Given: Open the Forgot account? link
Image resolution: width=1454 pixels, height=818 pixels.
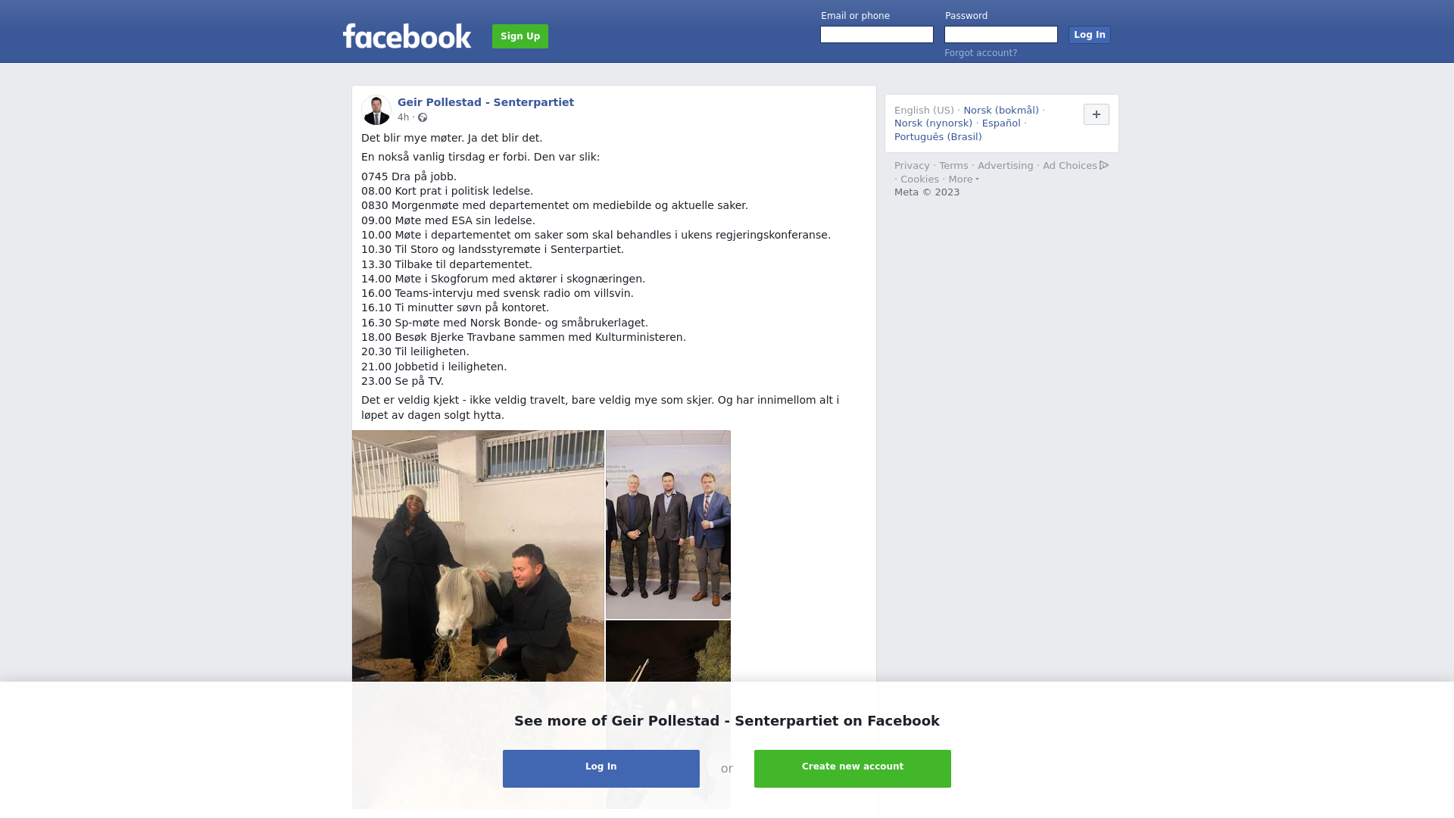Looking at the screenshot, I should click(981, 53).
